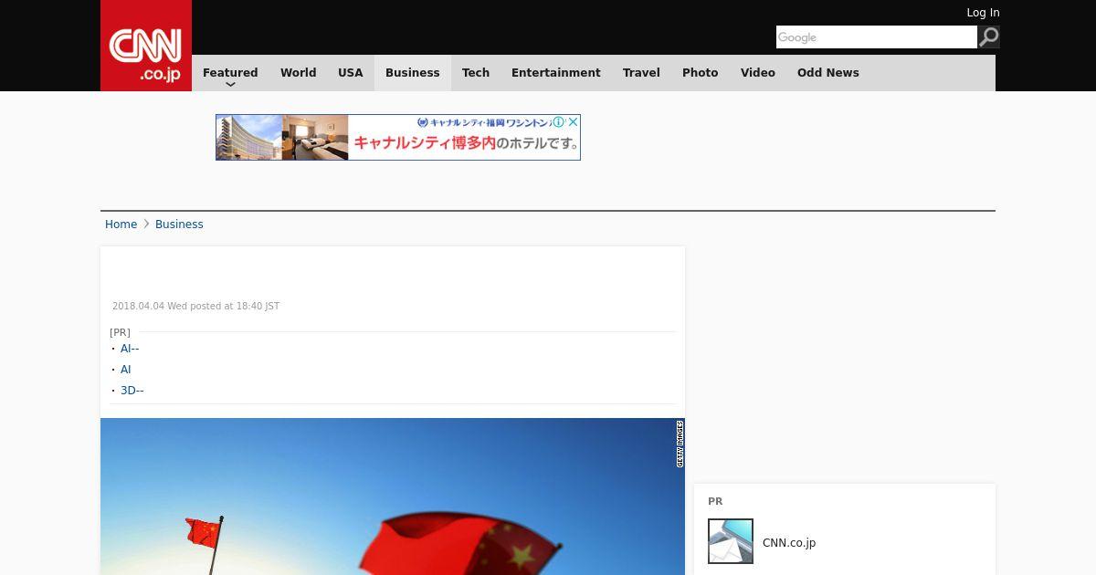The image size is (1096, 575).
Task: Open the World section
Action: tap(298, 72)
